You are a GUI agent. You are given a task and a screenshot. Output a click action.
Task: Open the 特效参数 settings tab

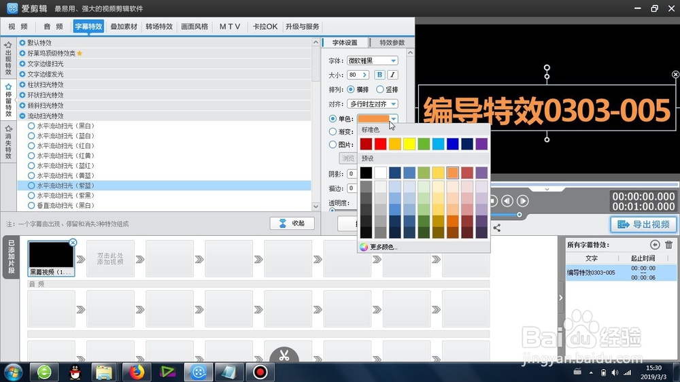[392, 43]
